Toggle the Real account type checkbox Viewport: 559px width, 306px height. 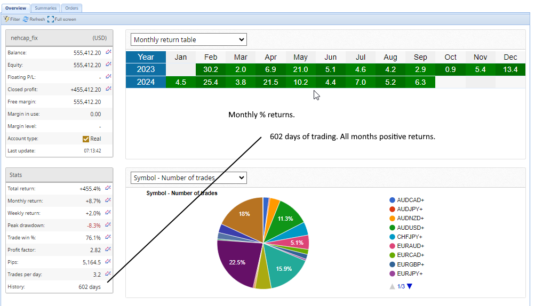click(86, 139)
